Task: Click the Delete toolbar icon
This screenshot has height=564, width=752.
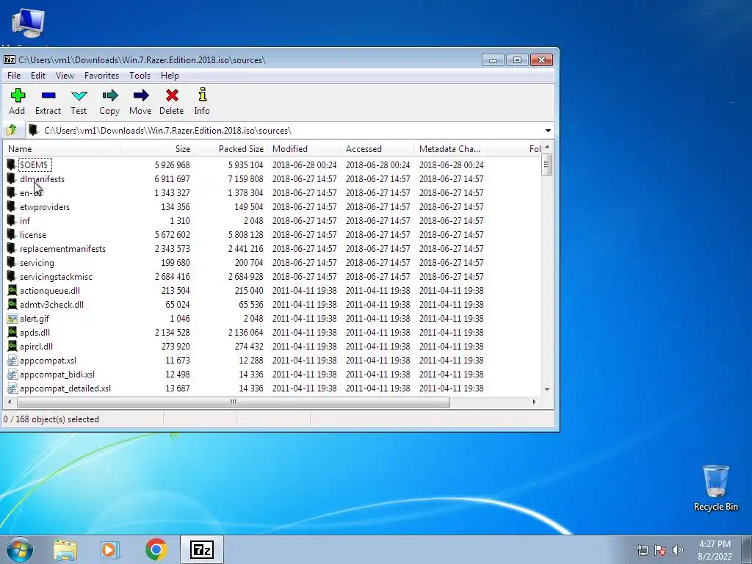Action: click(172, 95)
